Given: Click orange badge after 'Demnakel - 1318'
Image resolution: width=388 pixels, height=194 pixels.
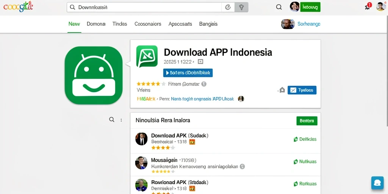Looking at the screenshot, I should click(x=192, y=189).
